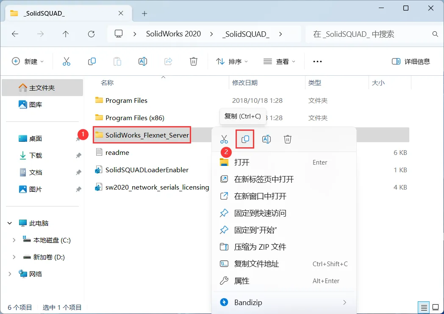The height and width of the screenshot is (314, 444).
Task: Choose 复制文件地址 in context menu
Action: click(284, 264)
